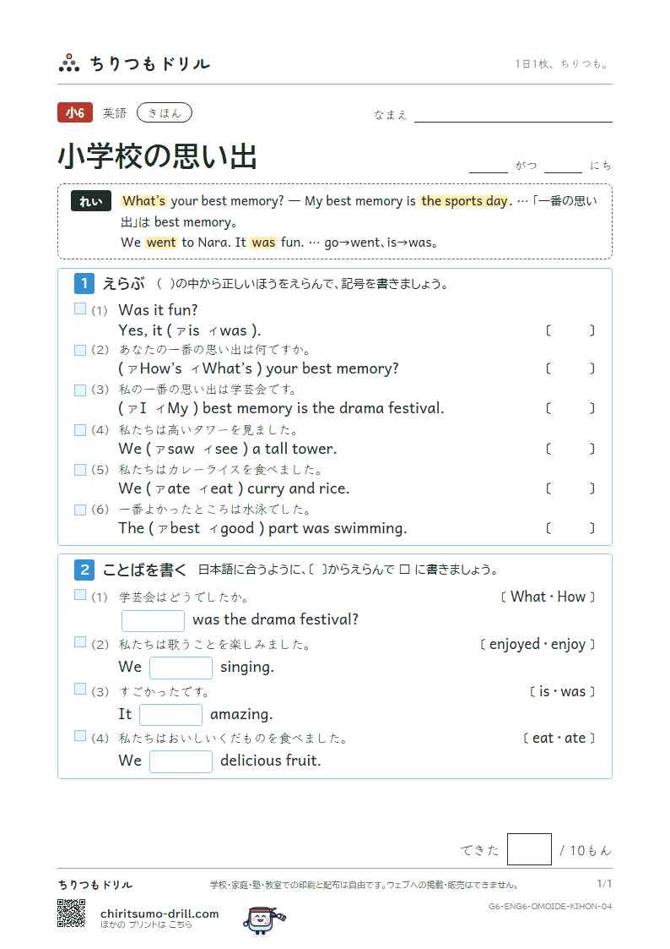Click the できた score box
670x949 pixels.
coord(529,849)
